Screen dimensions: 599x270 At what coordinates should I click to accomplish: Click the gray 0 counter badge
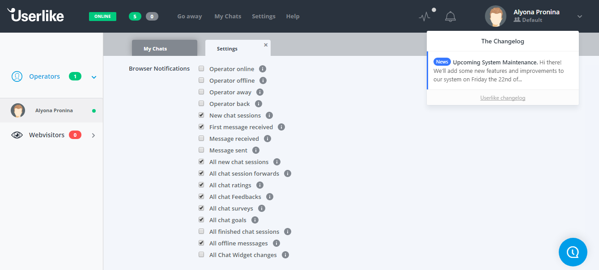click(x=152, y=17)
